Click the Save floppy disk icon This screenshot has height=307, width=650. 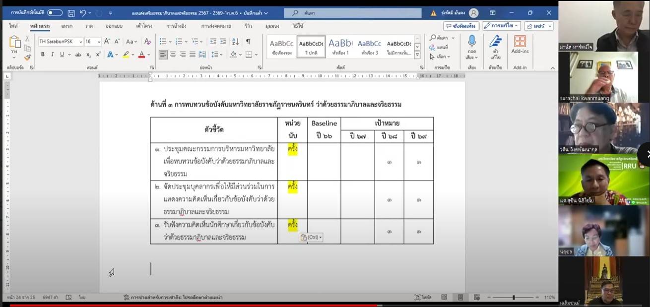pyautogui.click(x=71, y=13)
